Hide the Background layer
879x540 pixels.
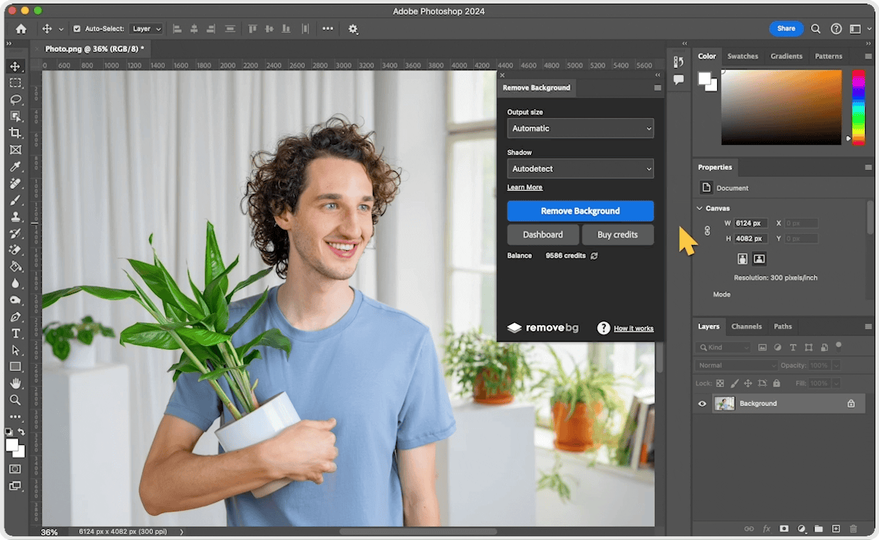tap(702, 403)
